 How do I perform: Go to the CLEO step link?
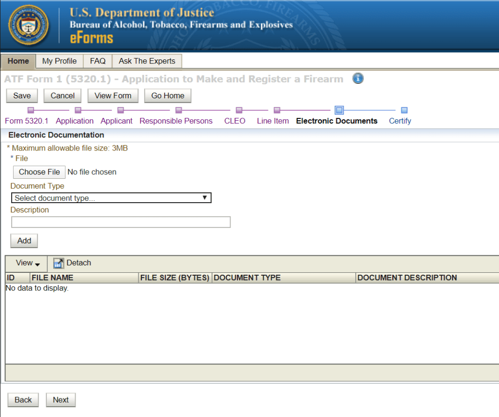click(235, 121)
